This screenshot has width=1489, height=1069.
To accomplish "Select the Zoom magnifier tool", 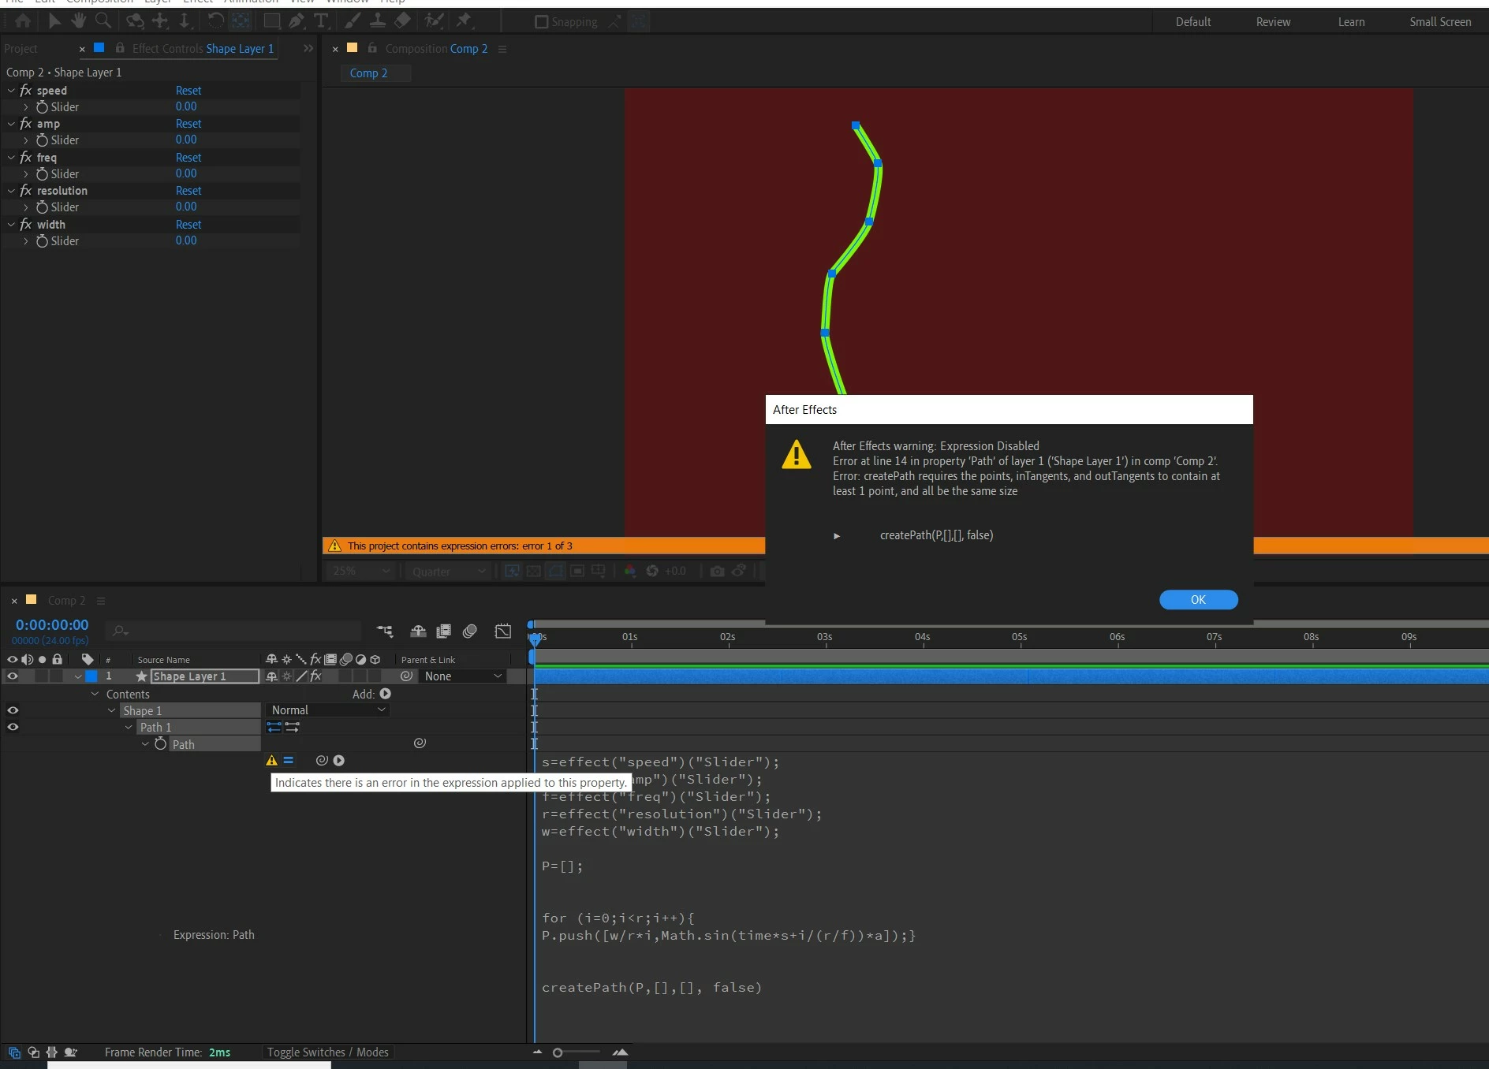I will coord(103,21).
